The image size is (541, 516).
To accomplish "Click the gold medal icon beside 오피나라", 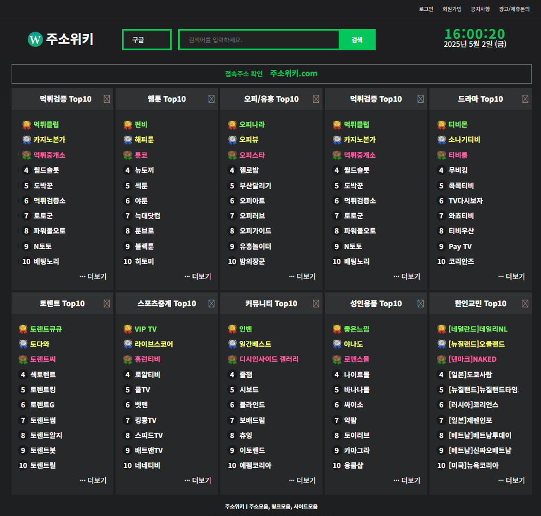I will pos(232,124).
